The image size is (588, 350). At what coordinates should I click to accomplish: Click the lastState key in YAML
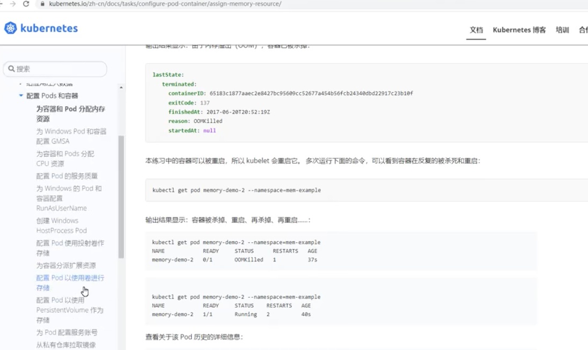coord(168,75)
